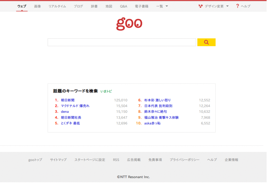The image size is (270, 189).
Task: Select the 電子書籍 tab
Action: click(142, 6)
